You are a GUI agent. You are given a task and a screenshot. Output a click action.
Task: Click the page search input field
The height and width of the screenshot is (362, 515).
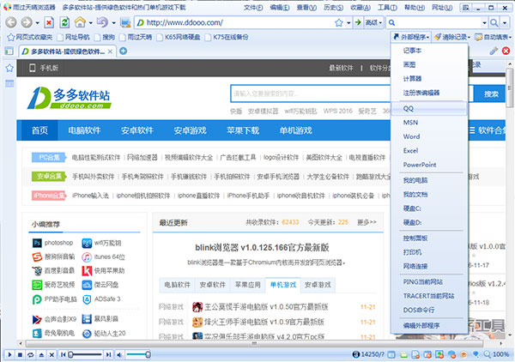pyautogui.click(x=311, y=94)
